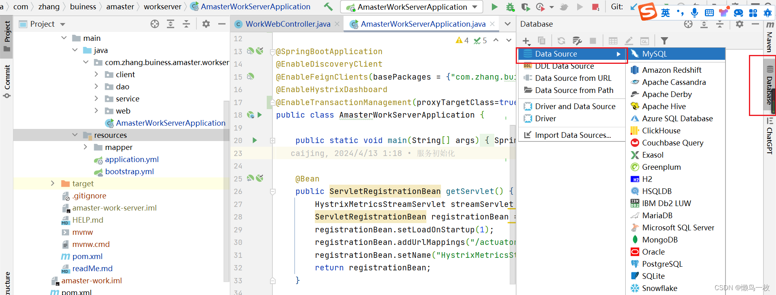Select DDL Data Source menu item
Screen dimensions: 776x295
point(571,66)
